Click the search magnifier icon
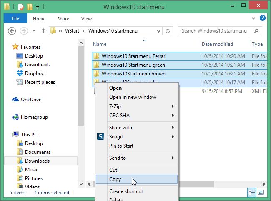 (256, 31)
